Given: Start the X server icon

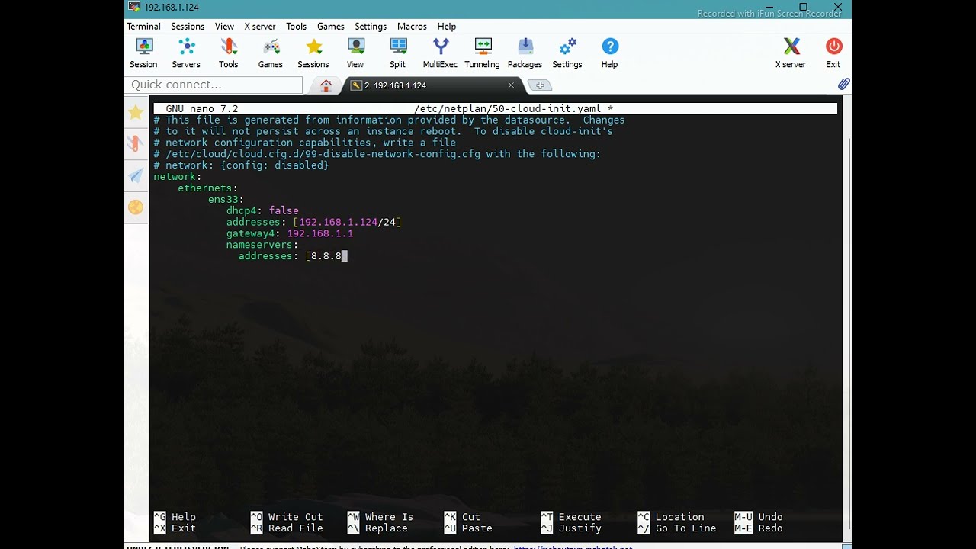Looking at the screenshot, I should [x=791, y=53].
